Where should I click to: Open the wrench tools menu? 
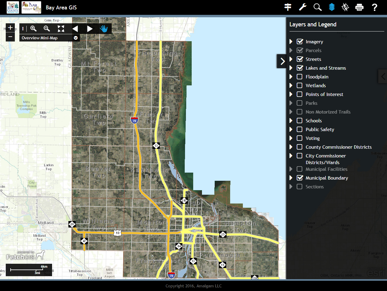[303, 7]
